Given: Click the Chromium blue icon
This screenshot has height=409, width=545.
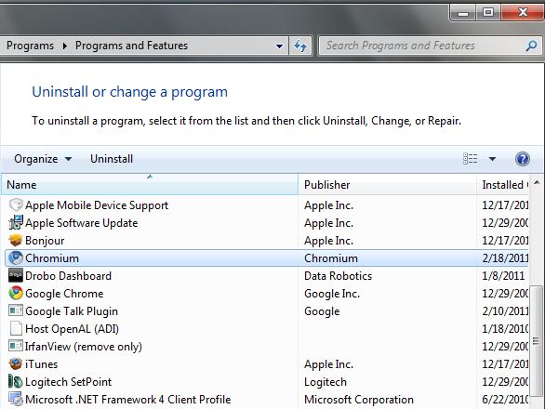Looking at the screenshot, I should pos(16,258).
